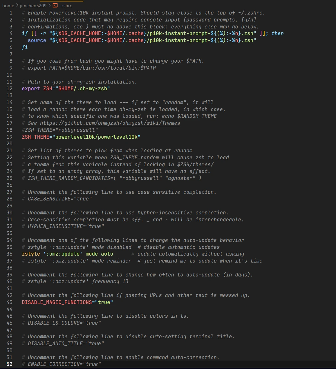Click the powerlevel10k/powerlevel10k theme string

coord(98,137)
